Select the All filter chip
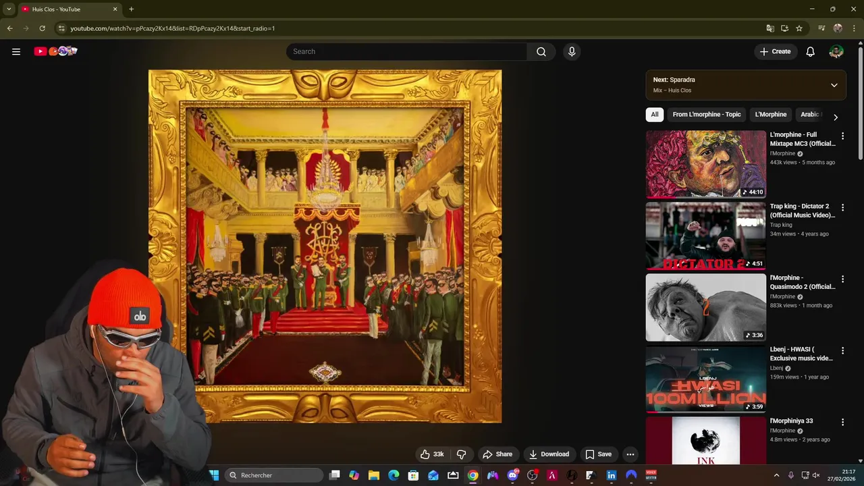Image resolution: width=864 pixels, height=486 pixels. coord(654,114)
